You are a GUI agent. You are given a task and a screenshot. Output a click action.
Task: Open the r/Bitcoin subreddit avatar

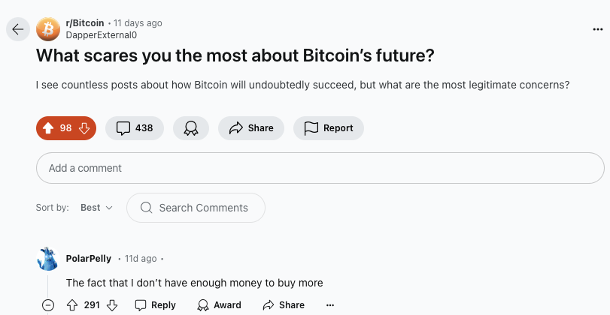click(x=48, y=29)
